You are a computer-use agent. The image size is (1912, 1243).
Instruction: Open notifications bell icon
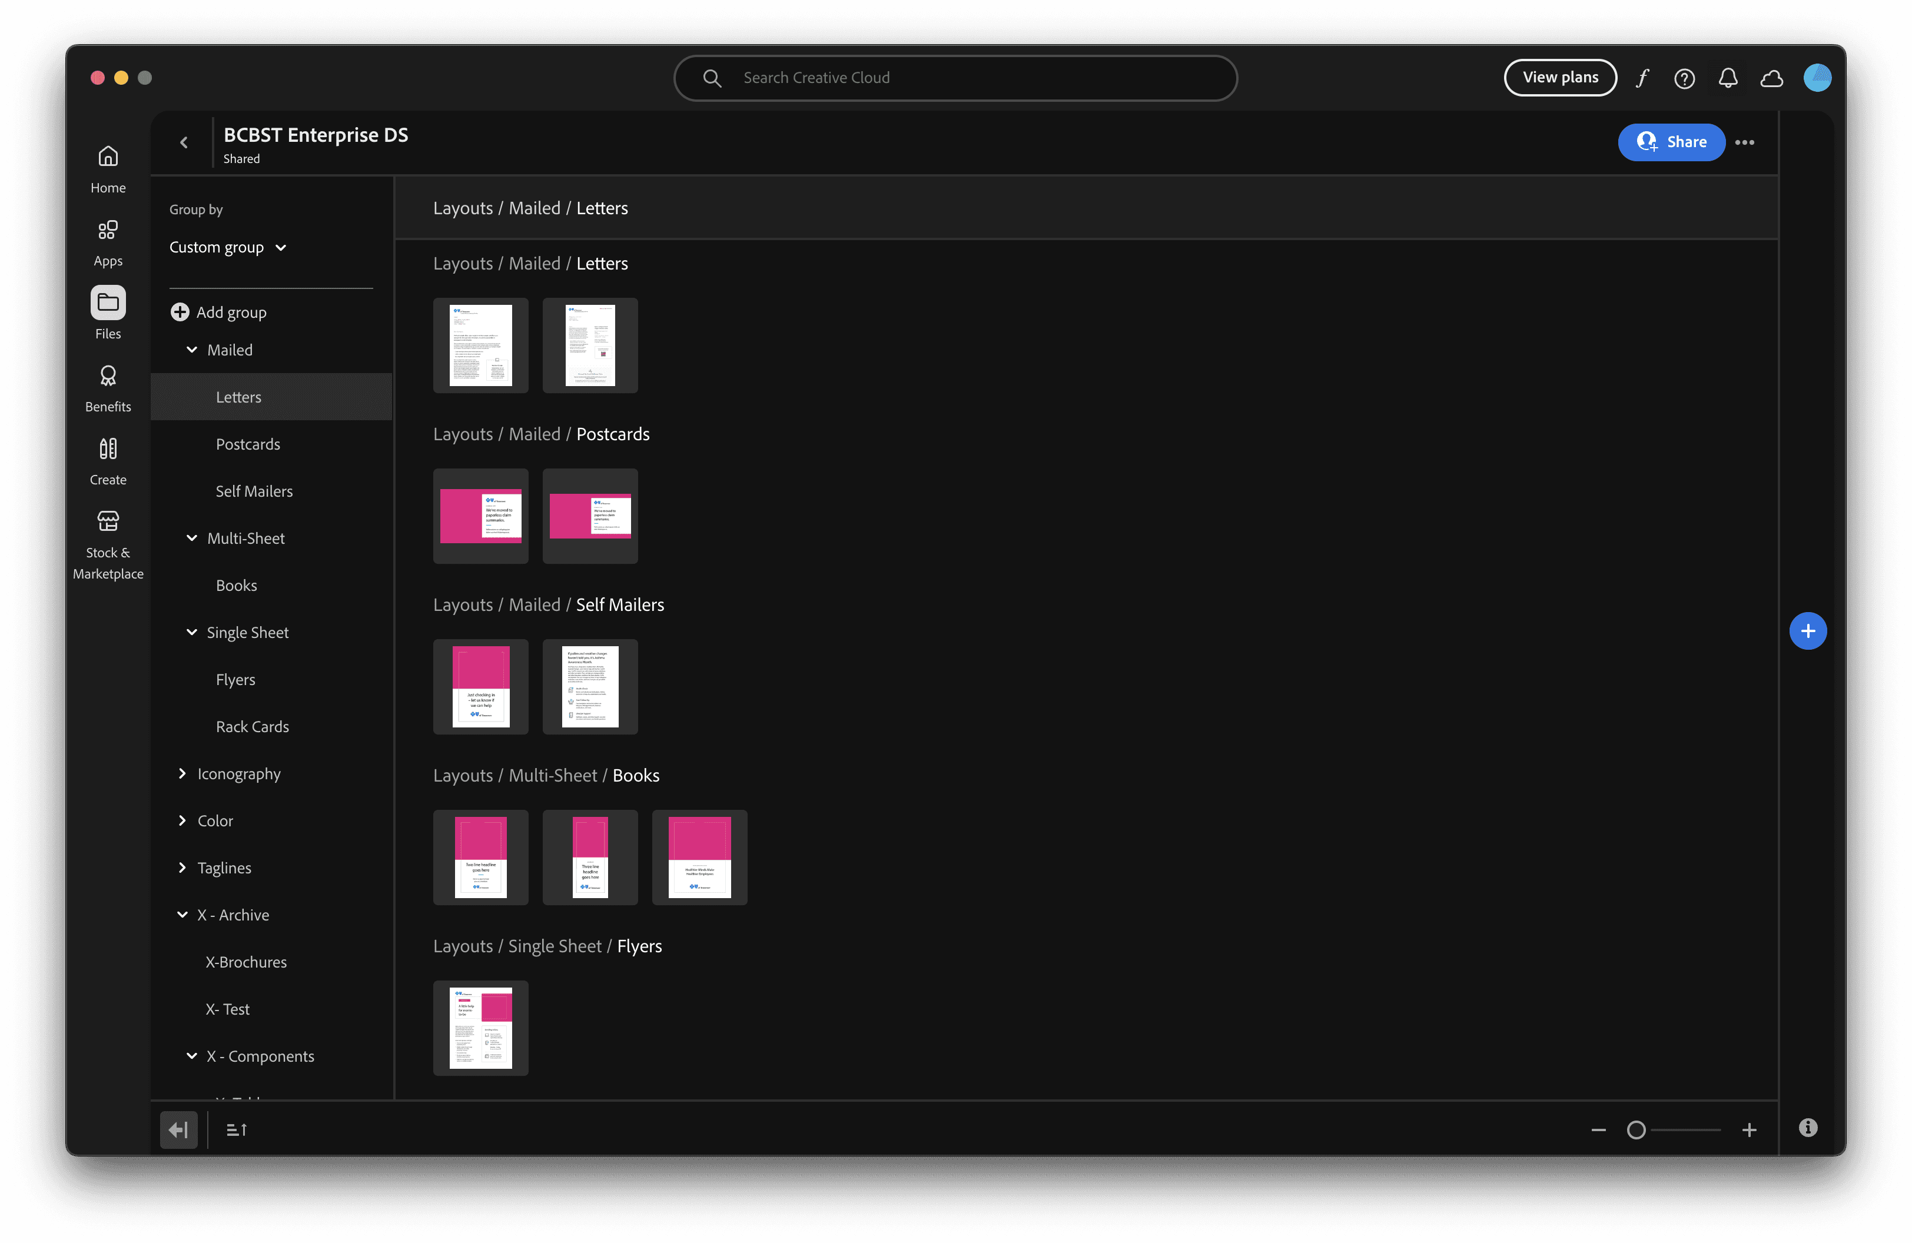click(1727, 78)
